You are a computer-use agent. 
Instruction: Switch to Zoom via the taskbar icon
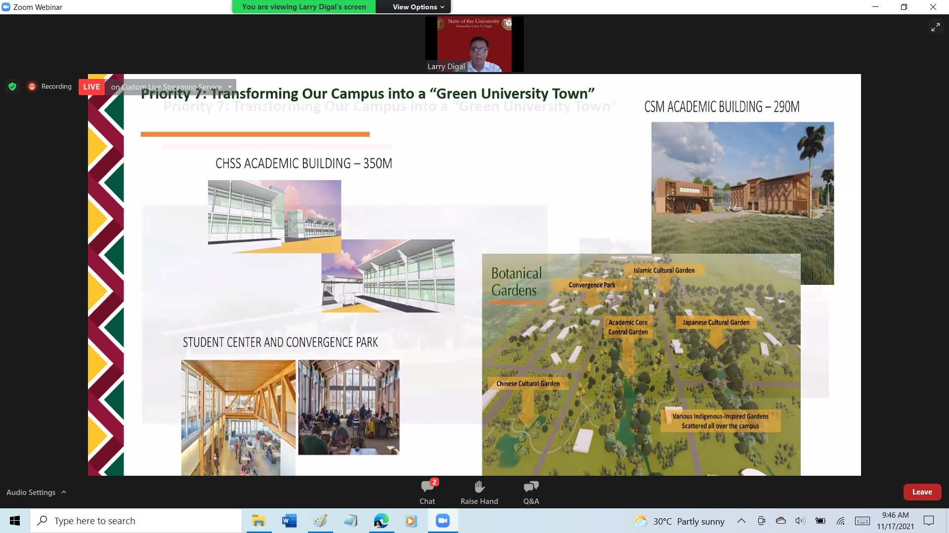coord(443,521)
